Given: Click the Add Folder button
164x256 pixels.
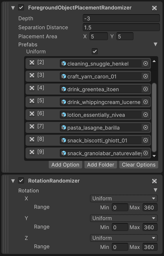Looking at the screenshot, I should coord(101,165).
